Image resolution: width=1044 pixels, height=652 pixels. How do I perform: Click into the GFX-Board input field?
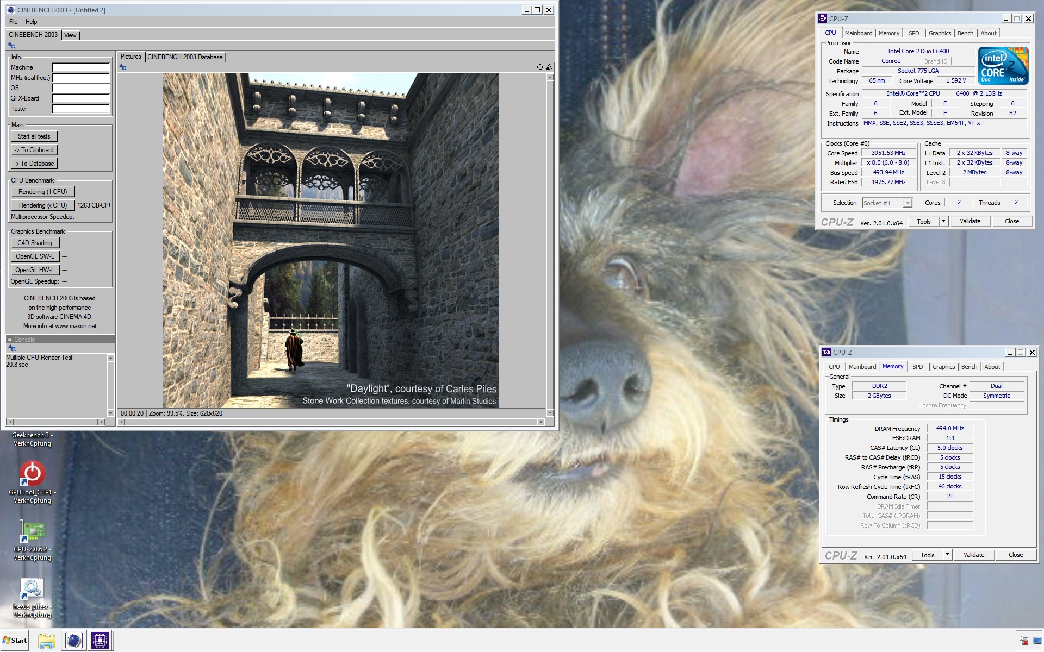(x=81, y=98)
